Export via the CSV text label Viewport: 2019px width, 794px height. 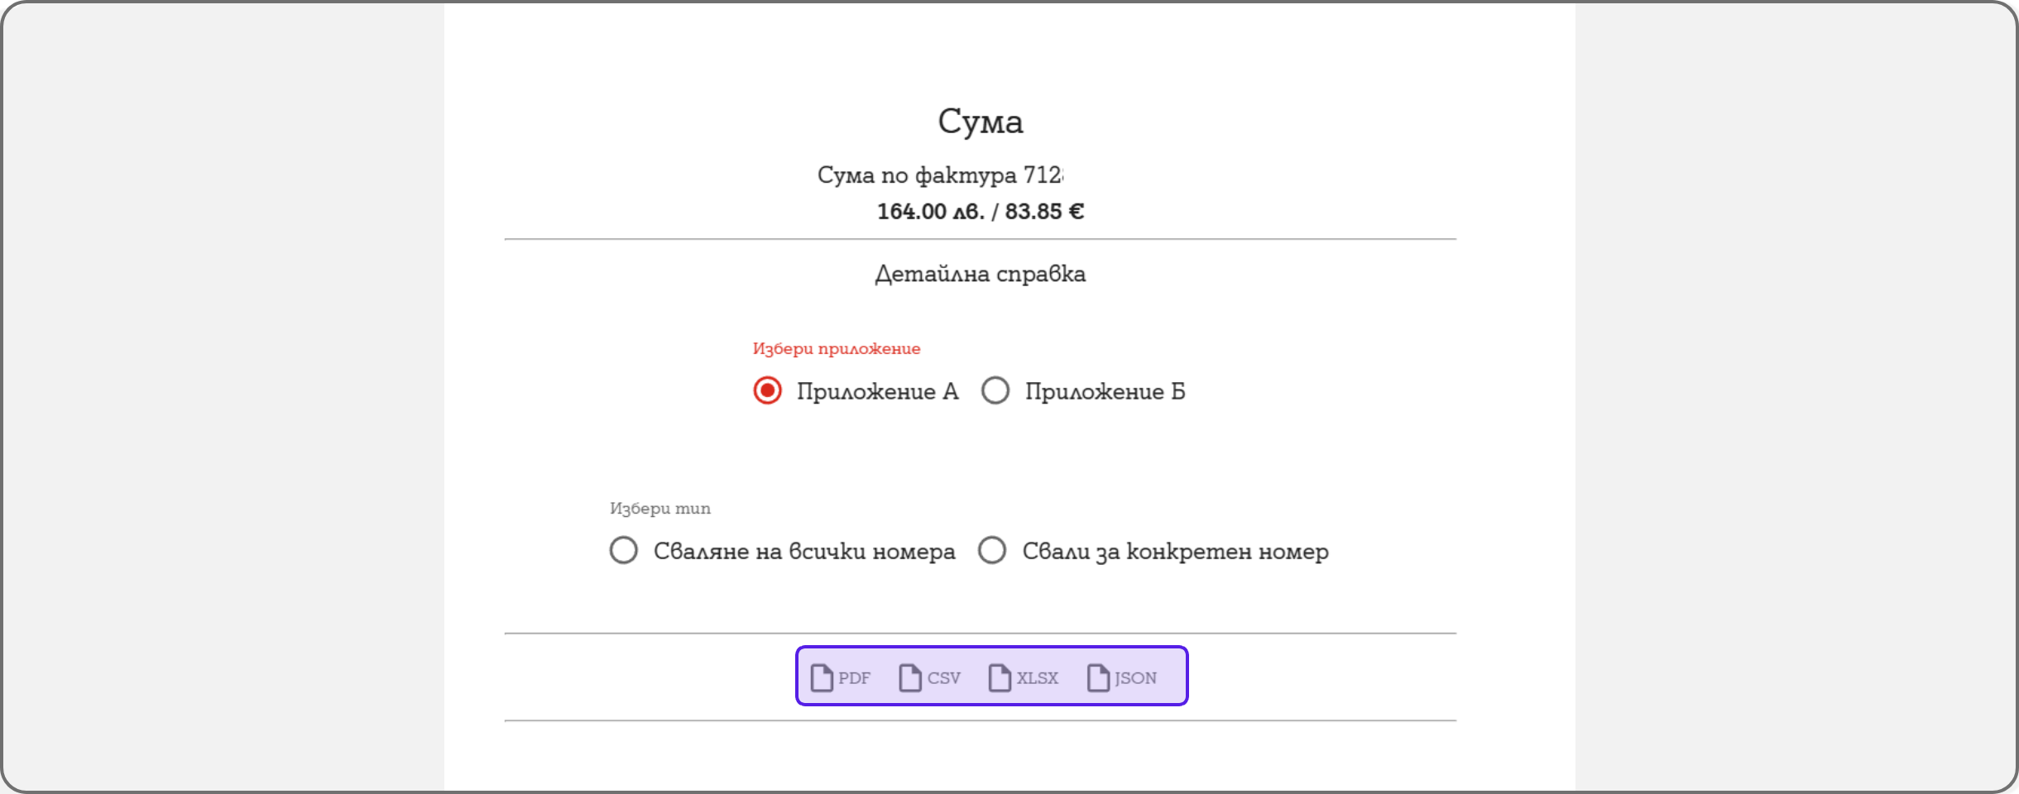coord(944,678)
